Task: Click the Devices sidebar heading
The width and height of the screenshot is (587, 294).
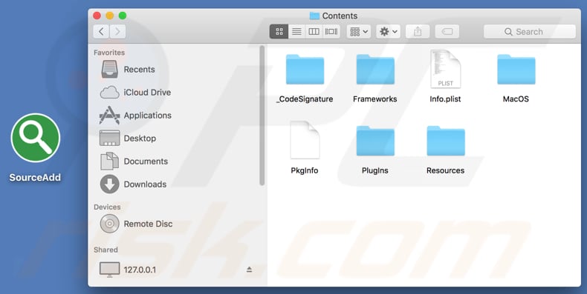Action: click(107, 207)
